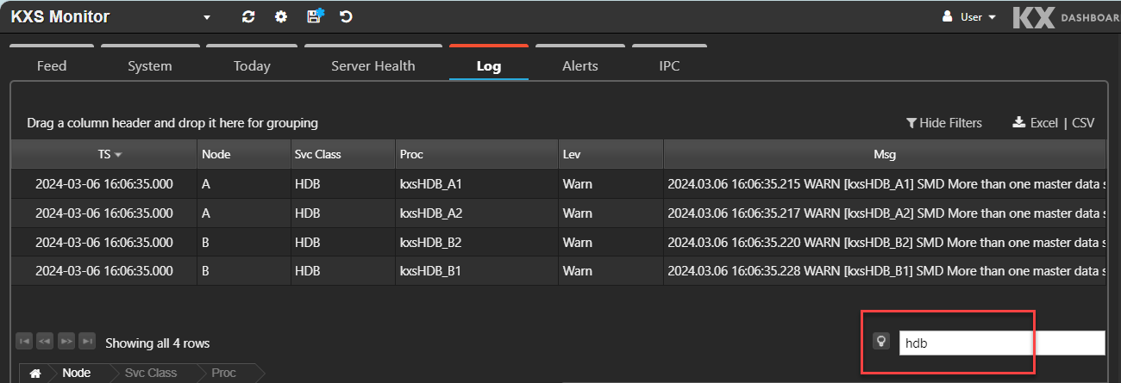Open the Alerts tab

coord(580,65)
